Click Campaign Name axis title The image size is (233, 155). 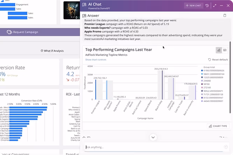point(145,118)
